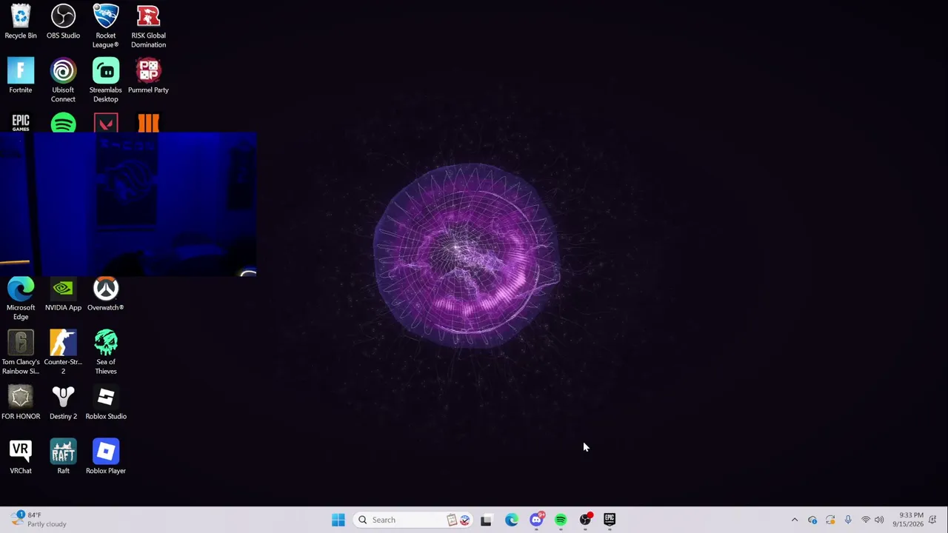Open Discord from the taskbar
Screen dimensions: 948x533
tap(536, 520)
